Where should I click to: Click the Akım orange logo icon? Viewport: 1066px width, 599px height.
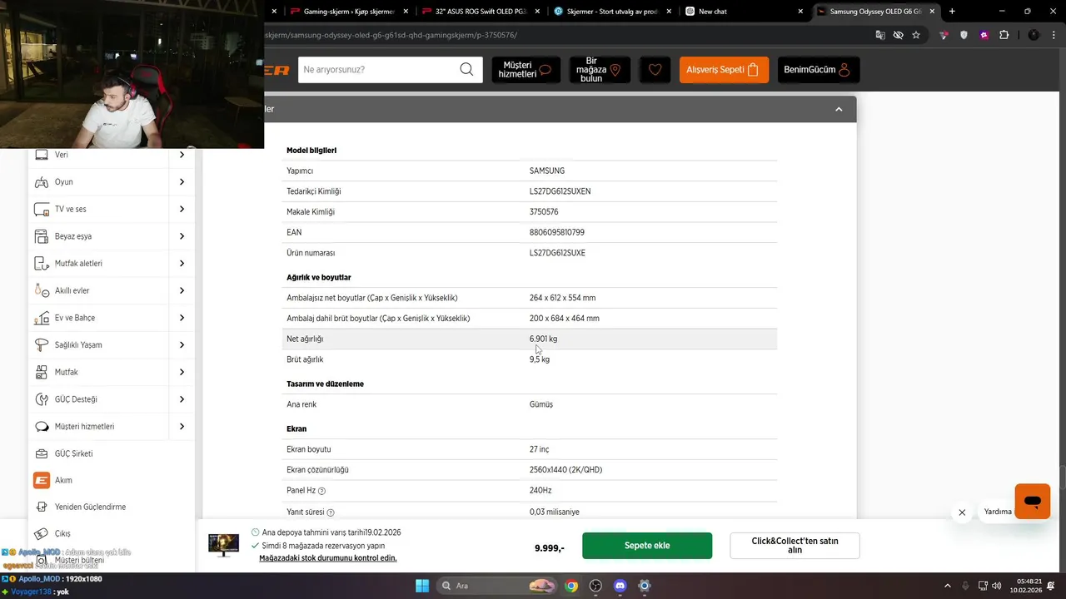[x=41, y=480]
